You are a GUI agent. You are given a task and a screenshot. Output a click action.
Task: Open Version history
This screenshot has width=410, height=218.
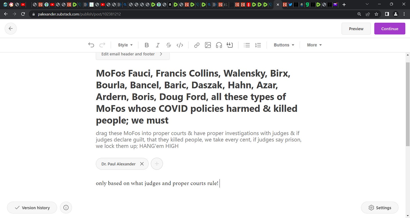(32, 208)
